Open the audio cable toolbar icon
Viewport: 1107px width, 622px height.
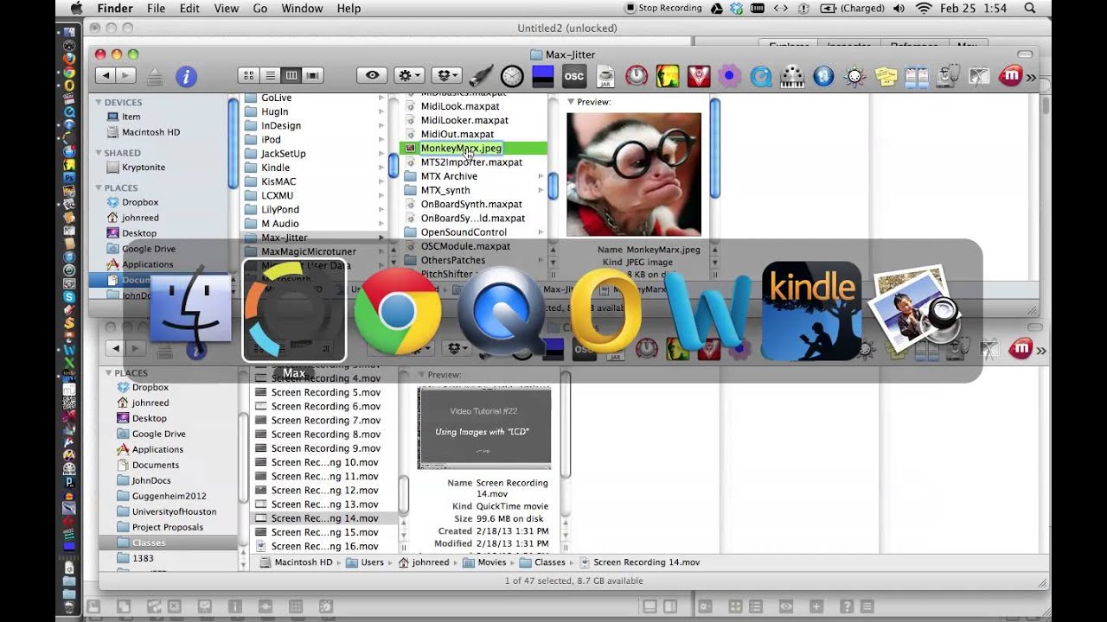point(481,76)
